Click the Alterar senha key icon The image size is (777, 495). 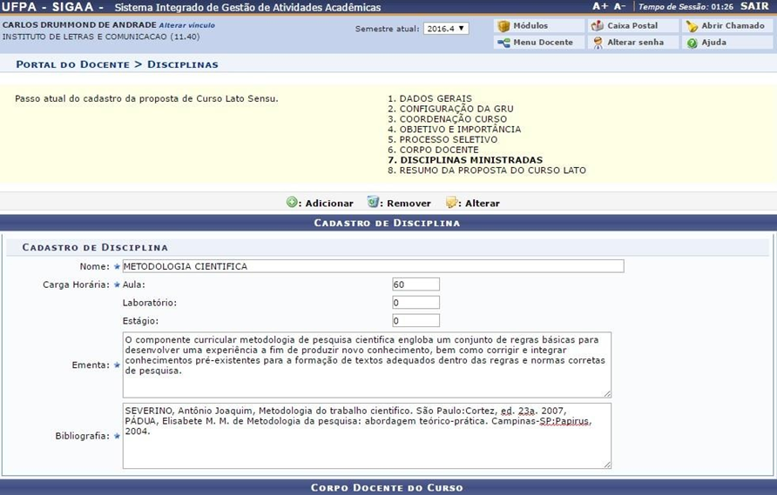(x=598, y=43)
